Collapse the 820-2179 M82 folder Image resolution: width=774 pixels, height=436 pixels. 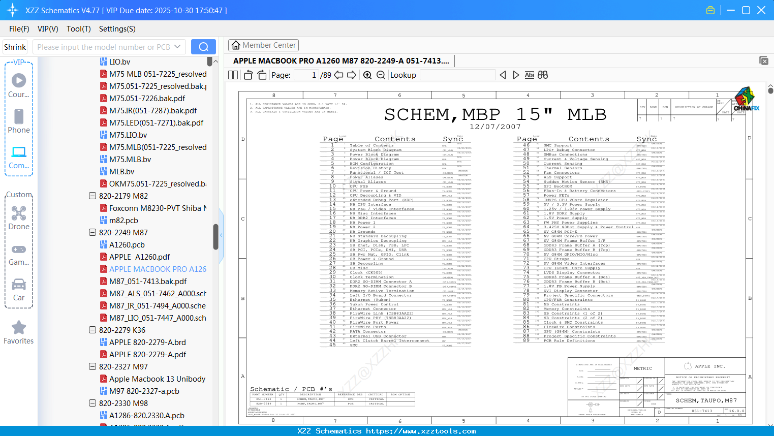point(92,196)
